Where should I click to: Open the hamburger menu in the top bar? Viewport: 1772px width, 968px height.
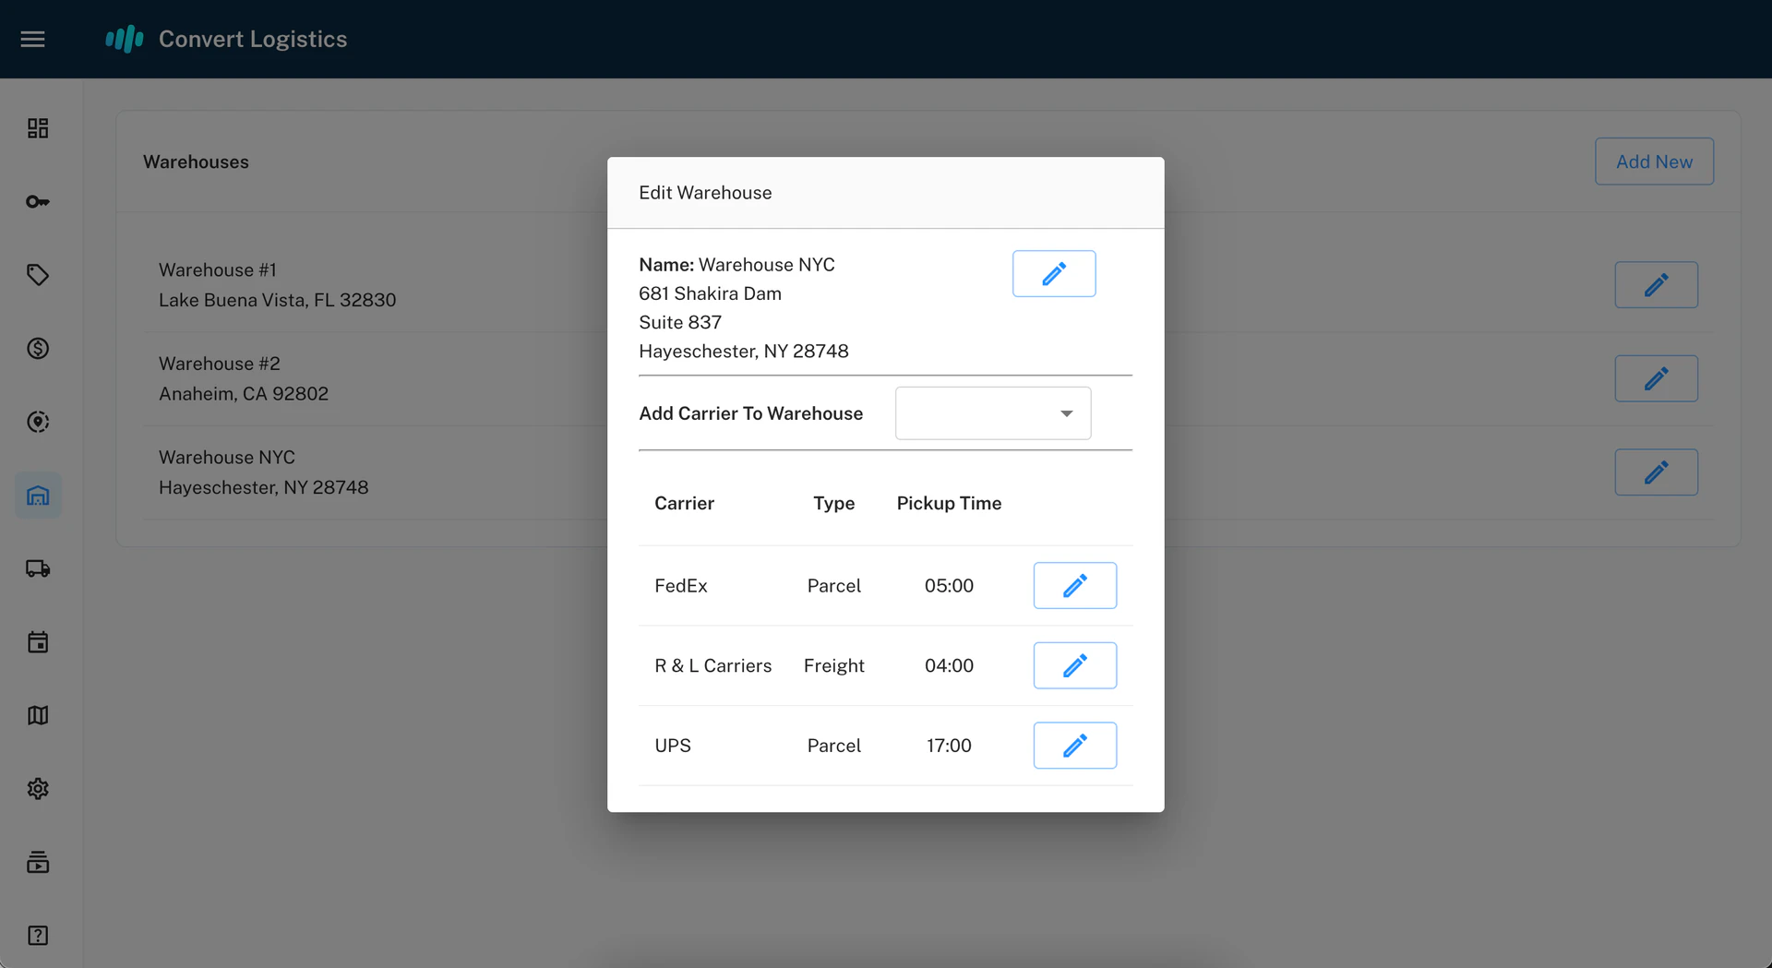[32, 39]
